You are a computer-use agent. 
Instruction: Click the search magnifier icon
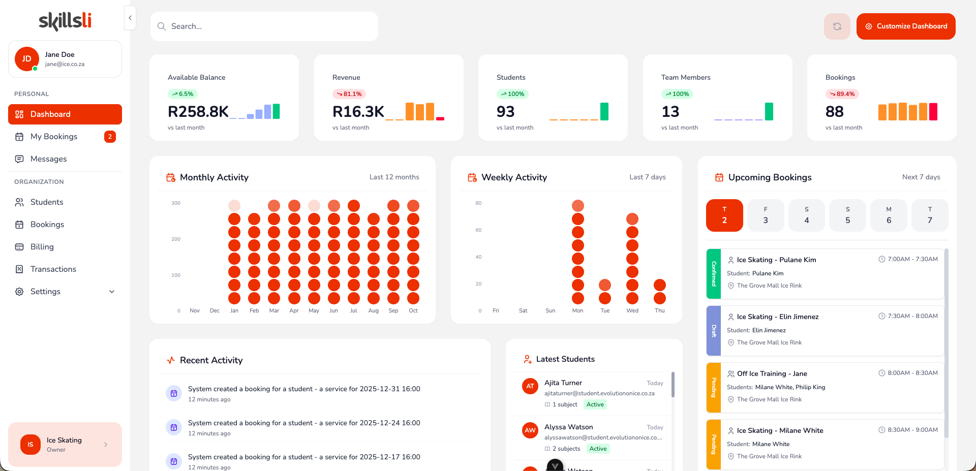click(x=161, y=26)
